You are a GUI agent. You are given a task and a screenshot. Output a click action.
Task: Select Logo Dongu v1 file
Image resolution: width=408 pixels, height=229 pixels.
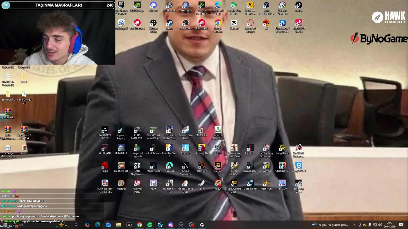[24, 98]
